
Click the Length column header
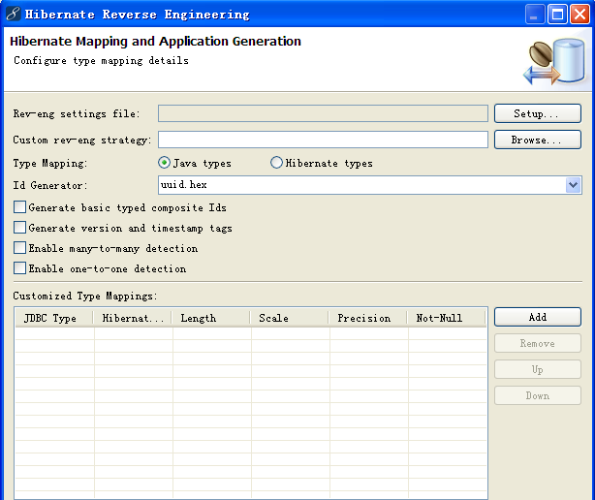click(x=211, y=318)
